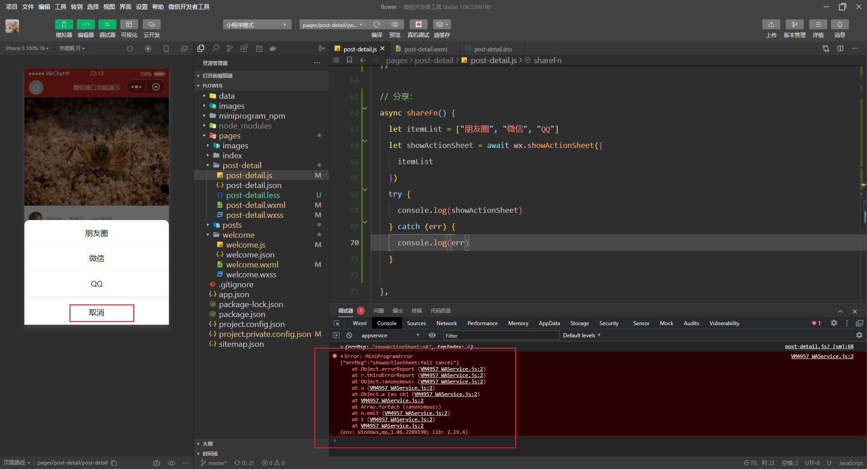Refresh the simulator
This screenshot has height=469, width=867.
pos(130,49)
